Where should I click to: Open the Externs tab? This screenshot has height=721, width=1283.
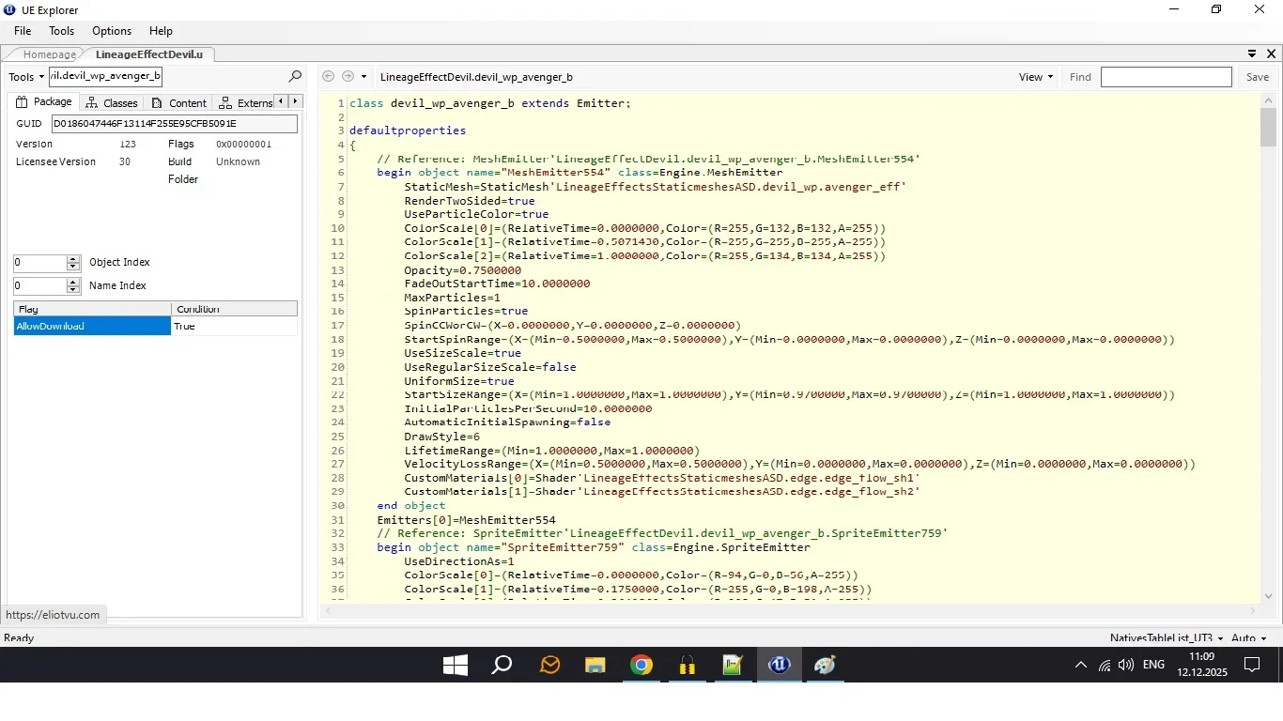[x=246, y=102]
